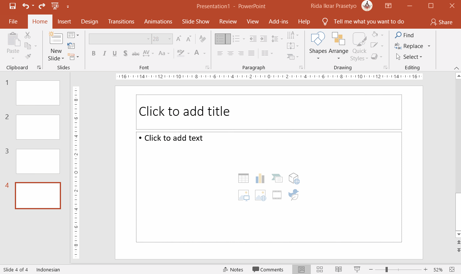This screenshot has height=274, width=461.
Task: Click the Find button
Action: pos(404,35)
